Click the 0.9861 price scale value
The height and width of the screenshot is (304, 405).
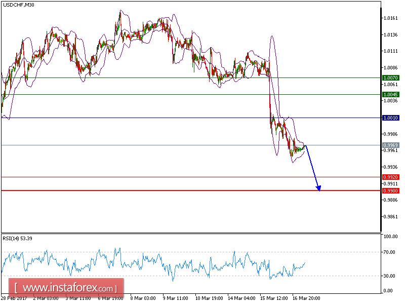coord(390,217)
